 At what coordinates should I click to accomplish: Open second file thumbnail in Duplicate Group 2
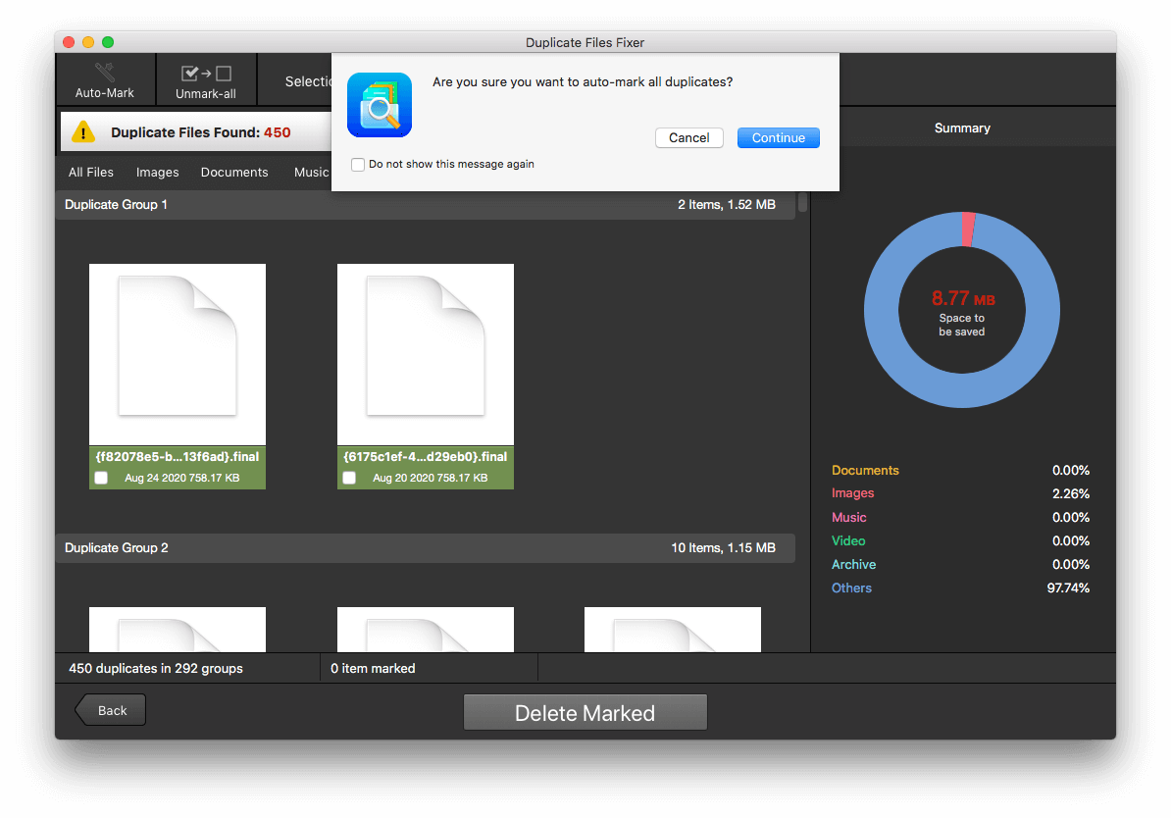[426, 629]
